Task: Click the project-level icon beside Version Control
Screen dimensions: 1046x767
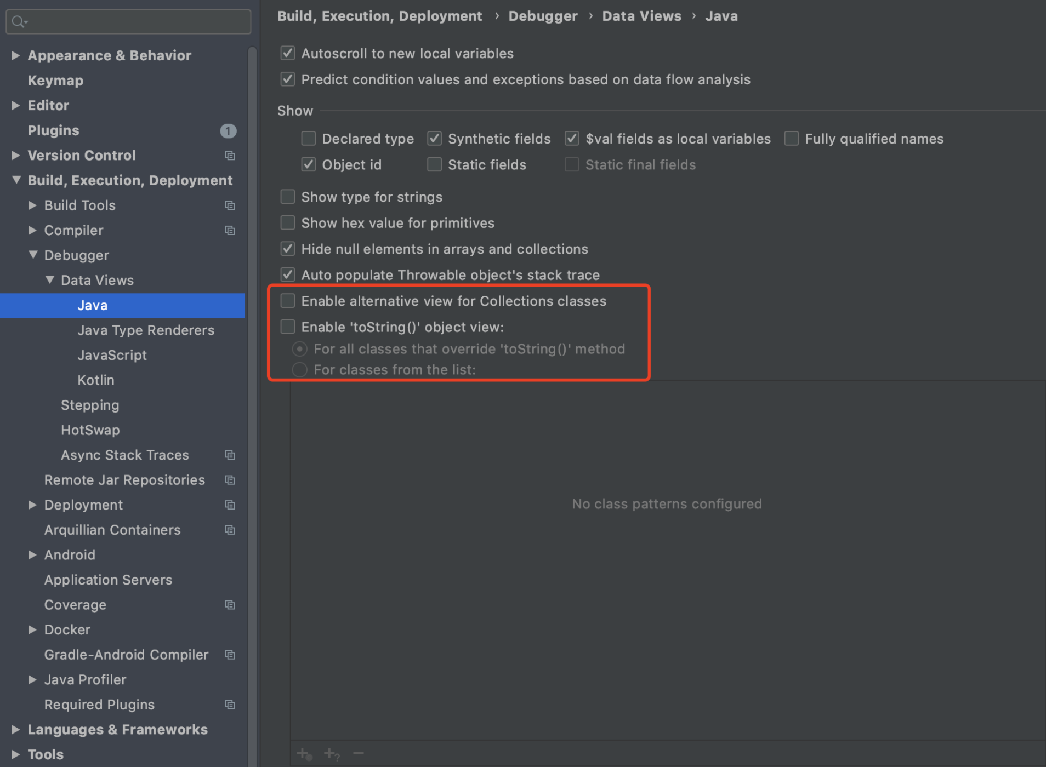Action: pyautogui.click(x=230, y=156)
